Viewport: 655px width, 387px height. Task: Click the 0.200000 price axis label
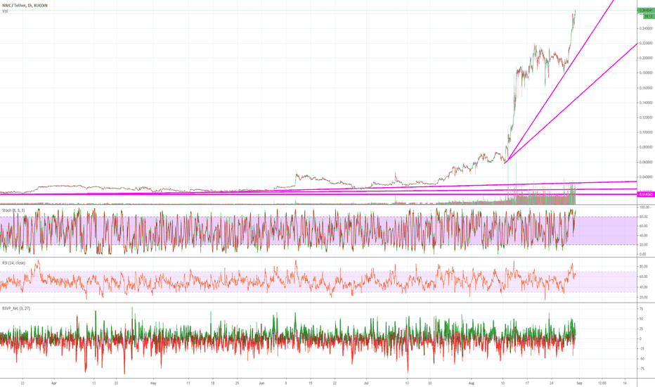click(x=646, y=58)
